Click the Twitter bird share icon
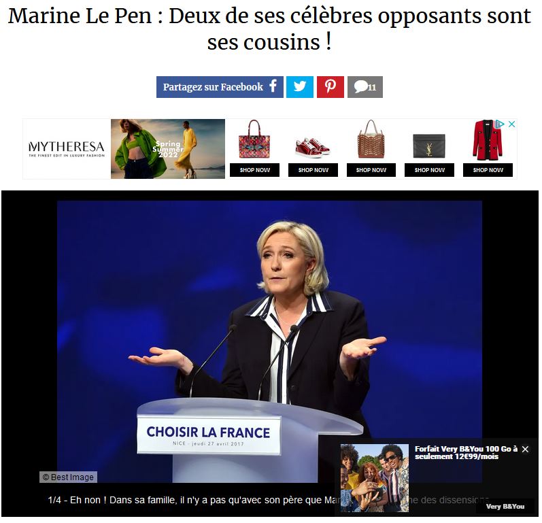This screenshot has height=523, width=542. [300, 87]
